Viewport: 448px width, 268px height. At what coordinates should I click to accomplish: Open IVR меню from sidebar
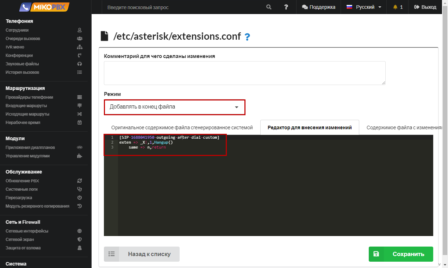(x=15, y=47)
